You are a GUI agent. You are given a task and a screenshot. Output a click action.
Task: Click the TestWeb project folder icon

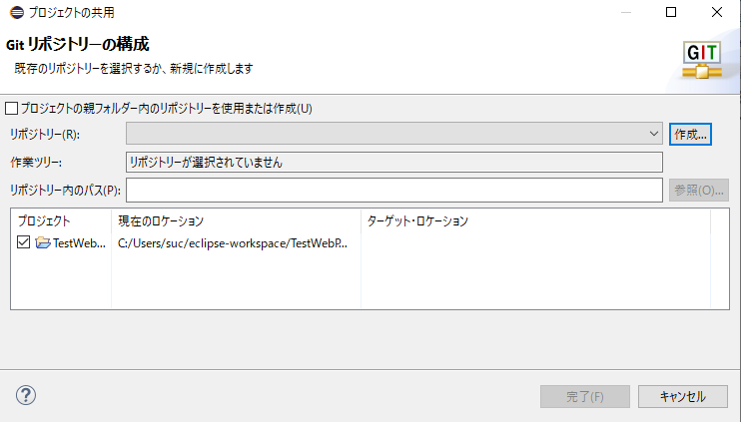click(x=43, y=242)
